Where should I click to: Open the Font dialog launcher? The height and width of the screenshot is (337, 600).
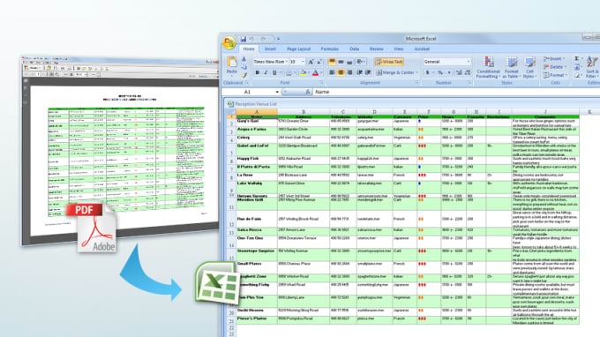point(322,83)
